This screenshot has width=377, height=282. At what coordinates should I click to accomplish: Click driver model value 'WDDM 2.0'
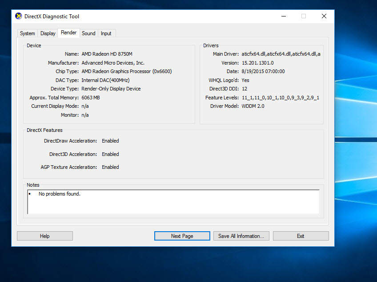tap(253, 106)
